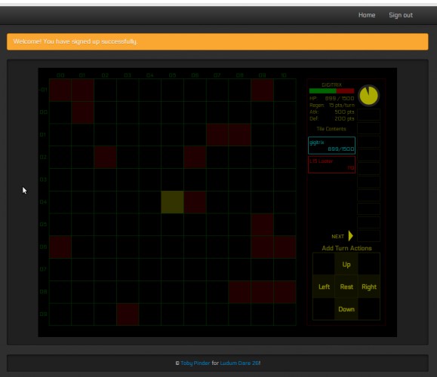Click the action queue slot next to NEXT arrow
437x377 pixels.
(368, 236)
